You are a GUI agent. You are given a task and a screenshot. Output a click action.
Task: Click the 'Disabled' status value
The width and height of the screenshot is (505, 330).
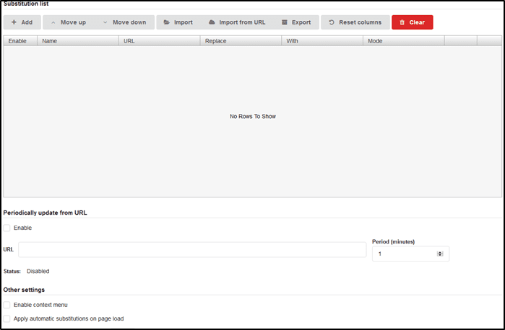[x=38, y=271]
